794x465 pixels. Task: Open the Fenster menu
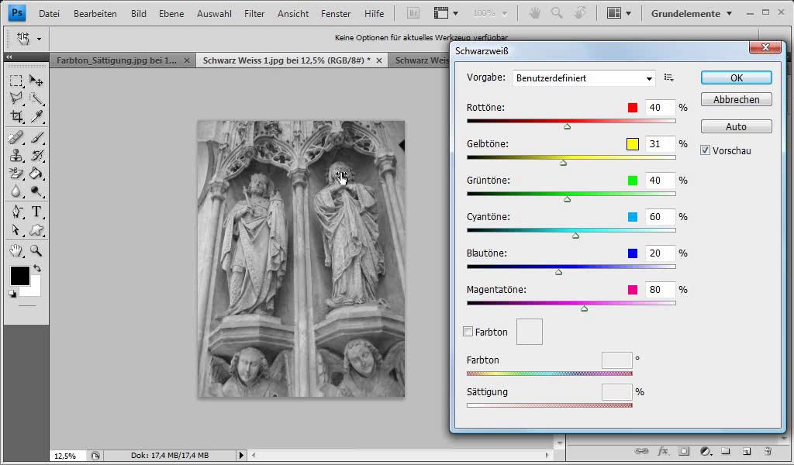click(336, 14)
